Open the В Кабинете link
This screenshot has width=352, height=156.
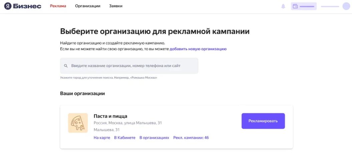tap(125, 138)
